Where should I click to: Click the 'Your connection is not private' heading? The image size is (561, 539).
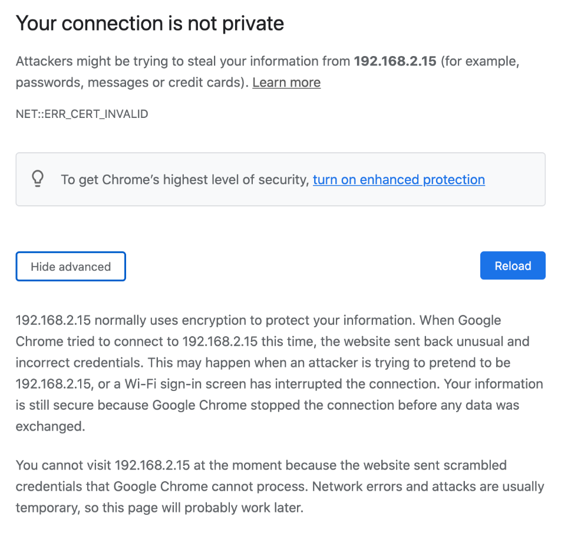pyautogui.click(x=150, y=24)
